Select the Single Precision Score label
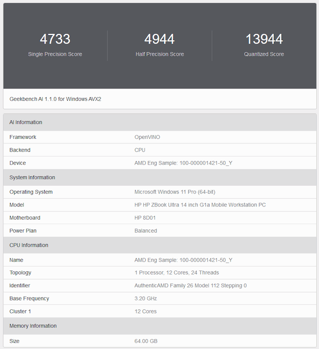The width and height of the screenshot is (319, 349). coord(55,54)
